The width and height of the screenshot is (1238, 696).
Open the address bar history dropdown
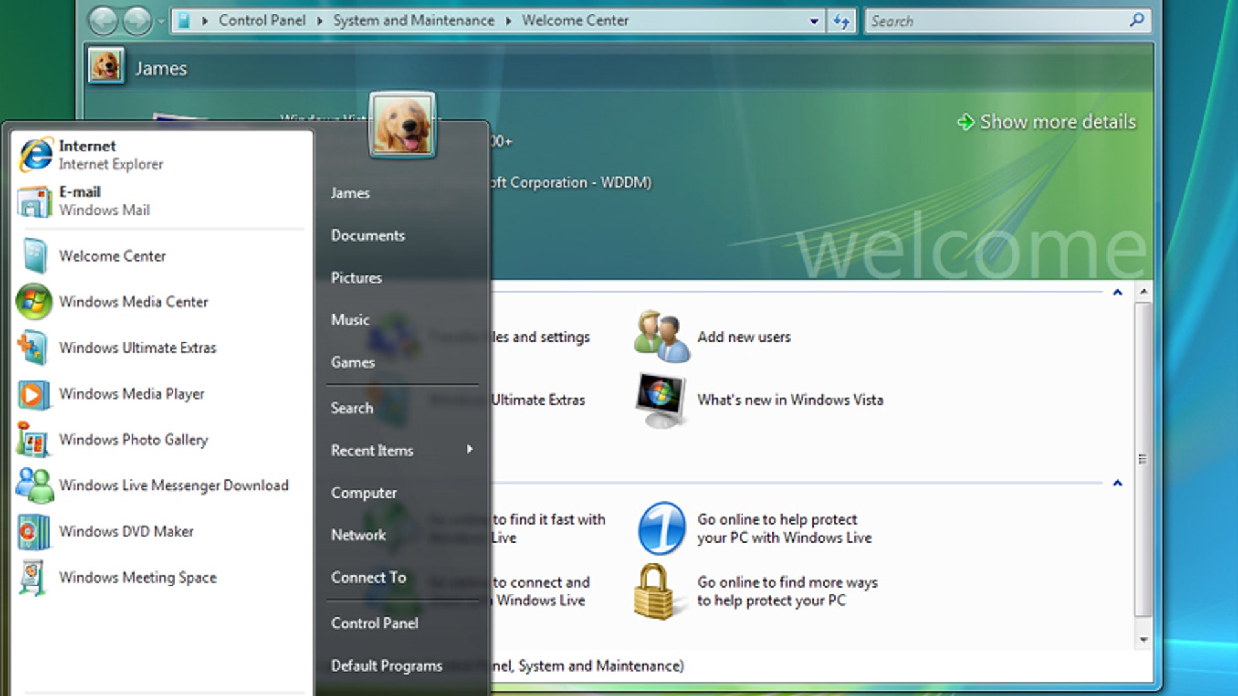tap(814, 21)
